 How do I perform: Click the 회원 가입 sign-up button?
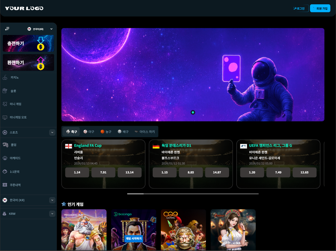[320, 8]
